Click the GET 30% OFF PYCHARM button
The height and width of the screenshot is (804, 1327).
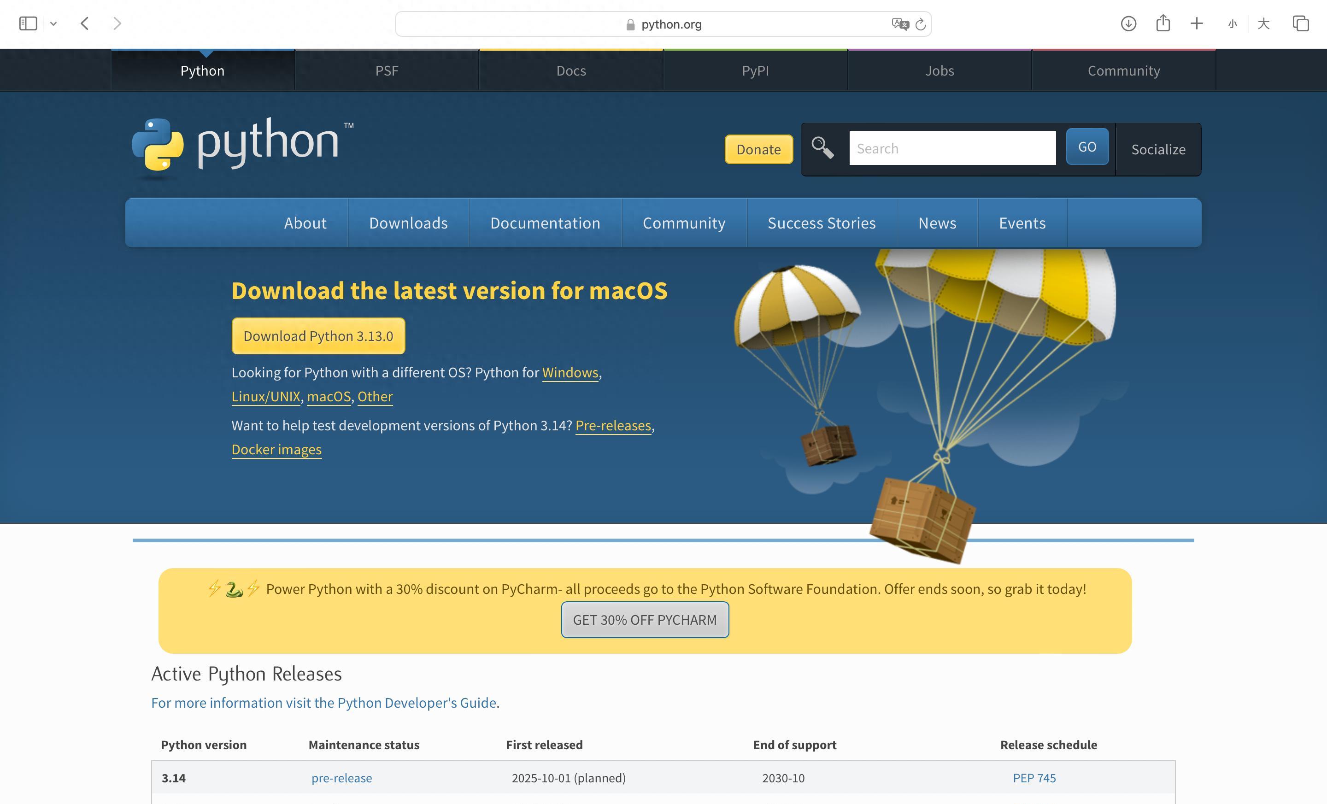pyautogui.click(x=646, y=619)
